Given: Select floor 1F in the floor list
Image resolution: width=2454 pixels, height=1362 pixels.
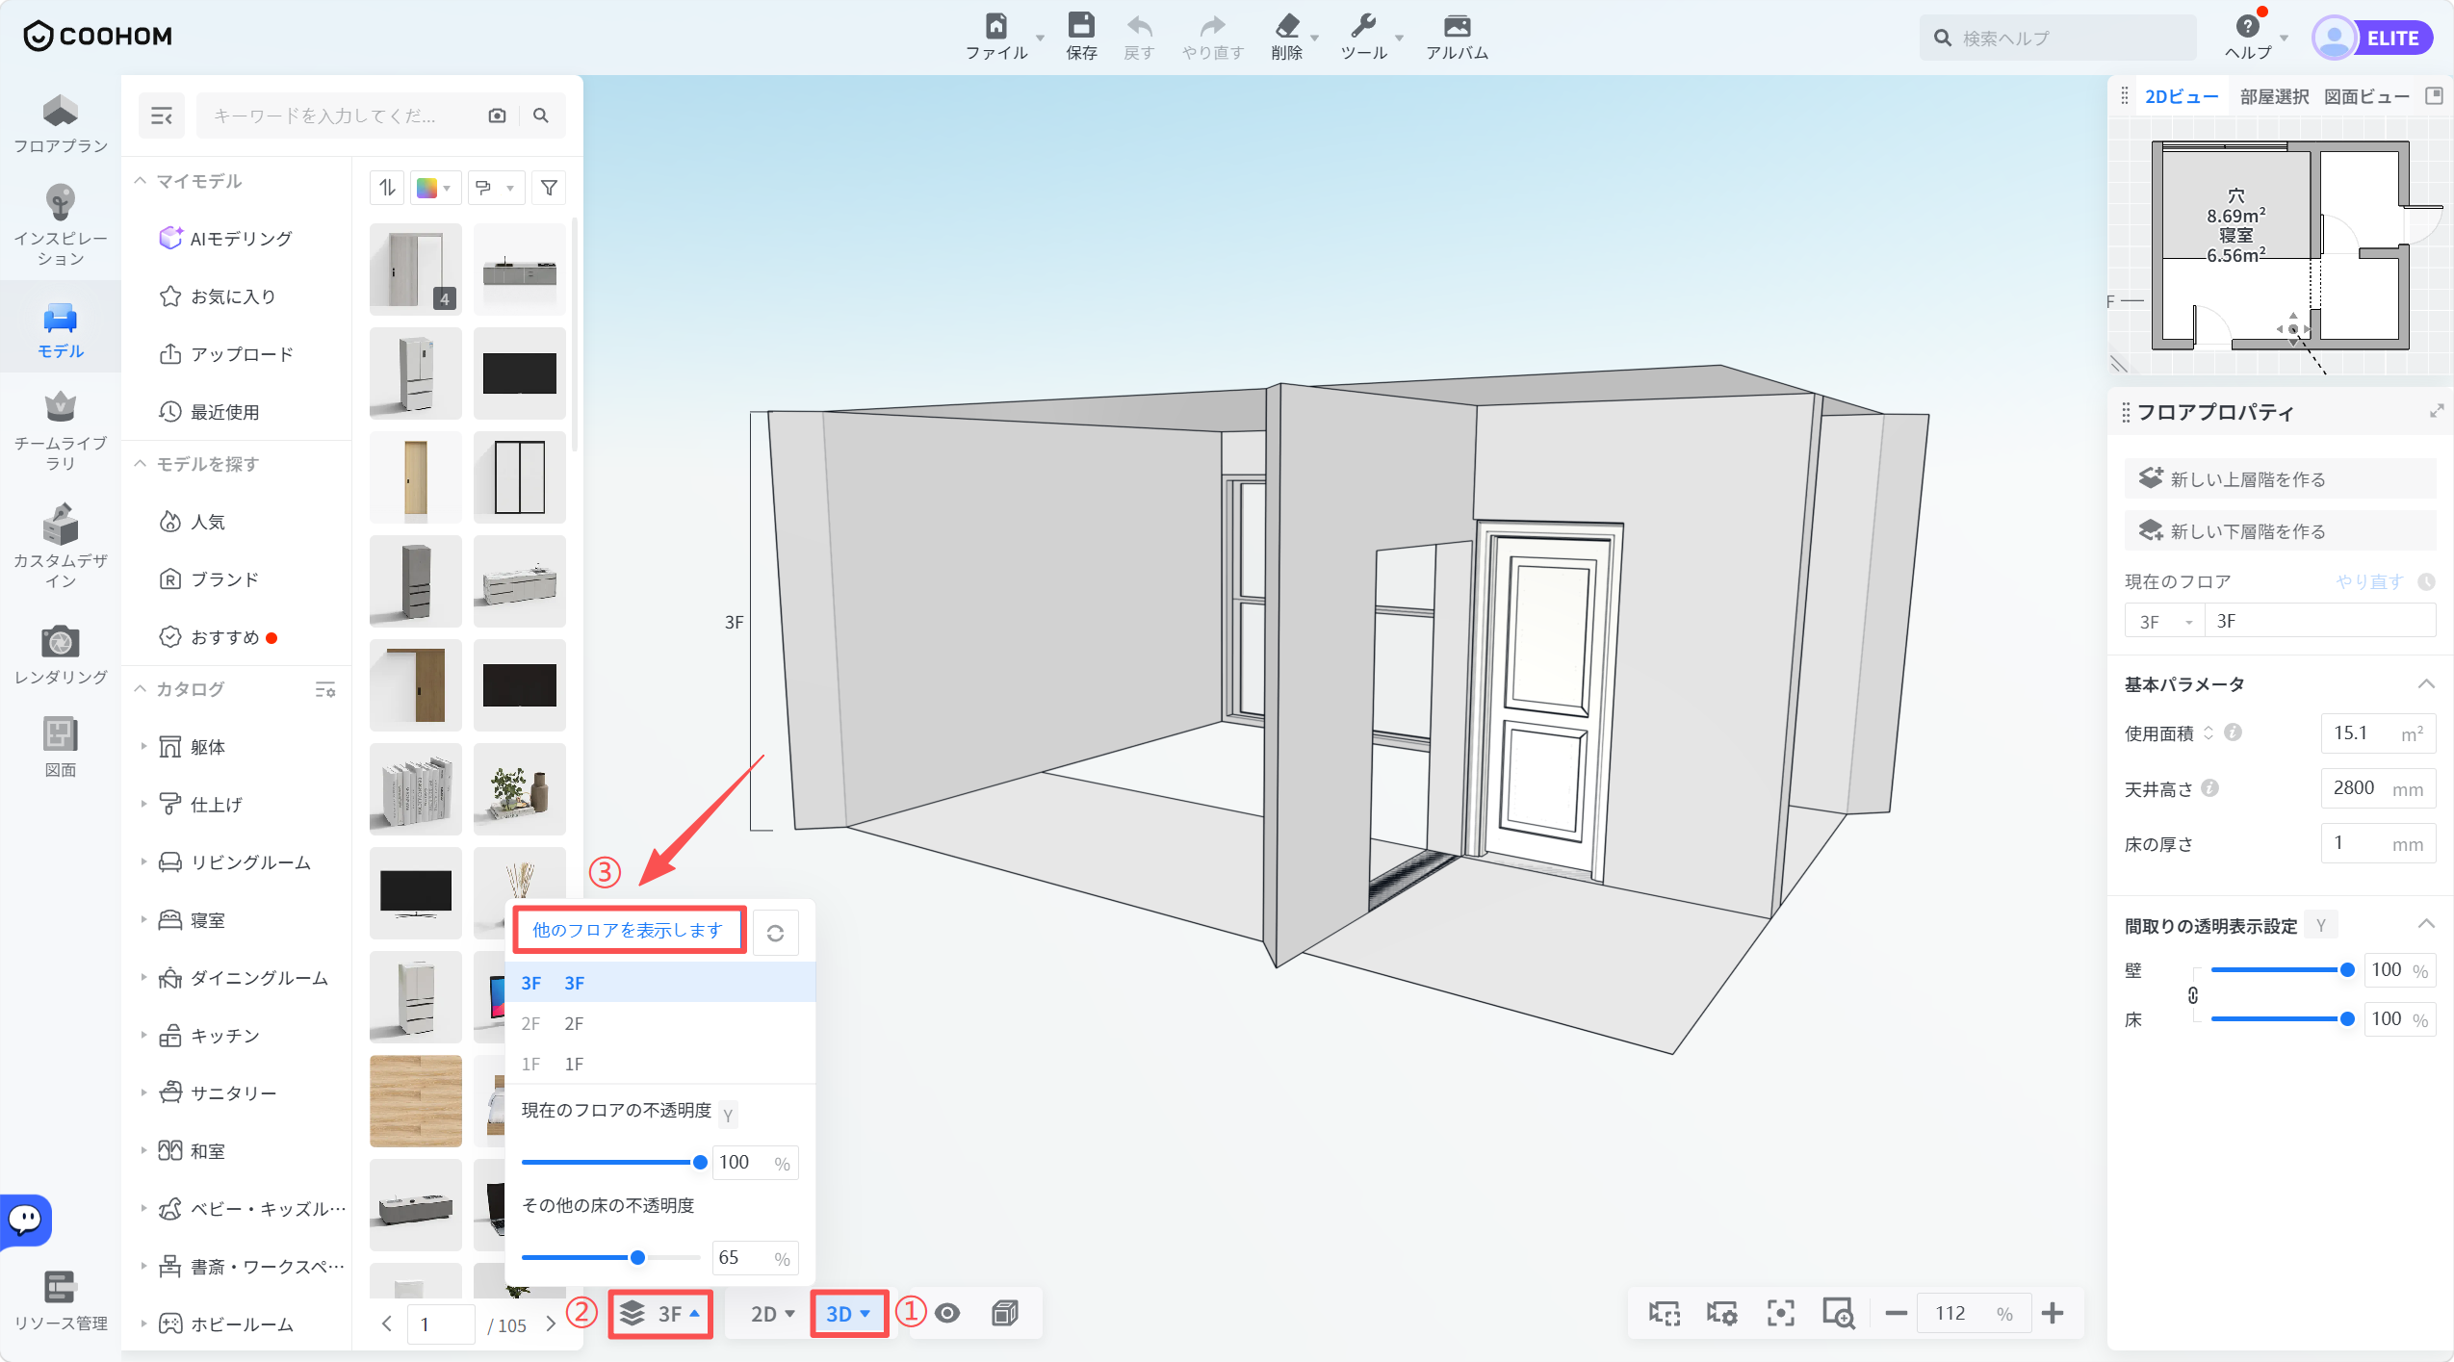Looking at the screenshot, I should point(660,1064).
